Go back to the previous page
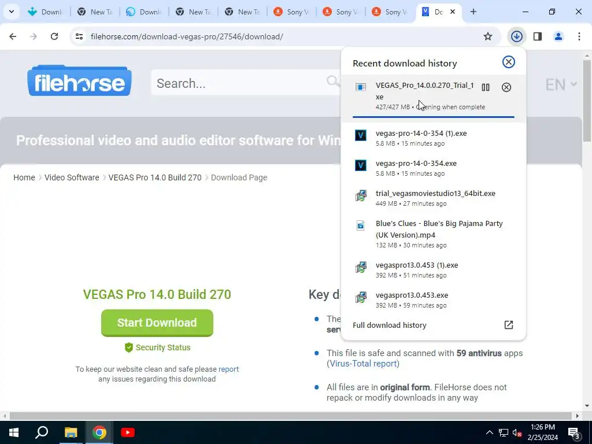 tap(13, 36)
